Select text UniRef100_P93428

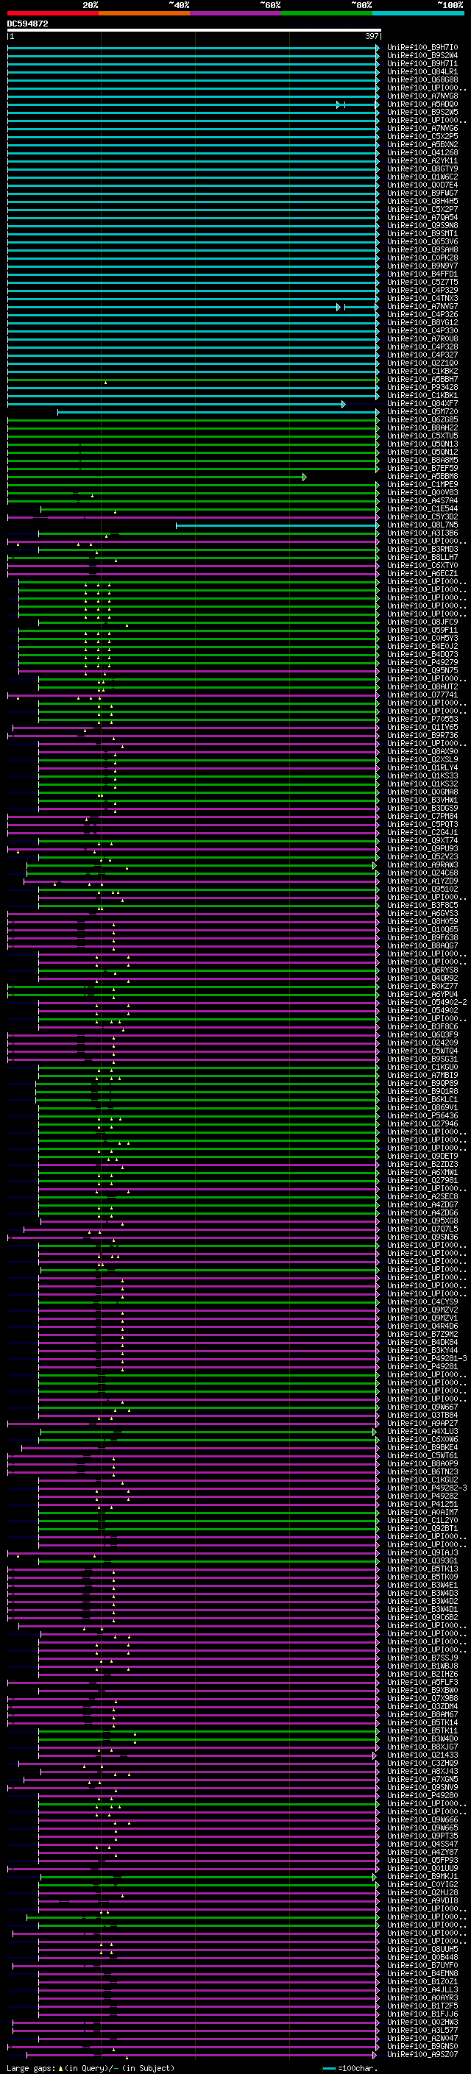[x=422, y=387]
